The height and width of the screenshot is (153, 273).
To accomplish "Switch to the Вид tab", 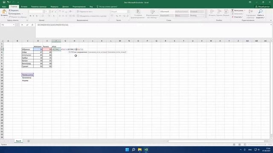I will (x=91, y=7).
